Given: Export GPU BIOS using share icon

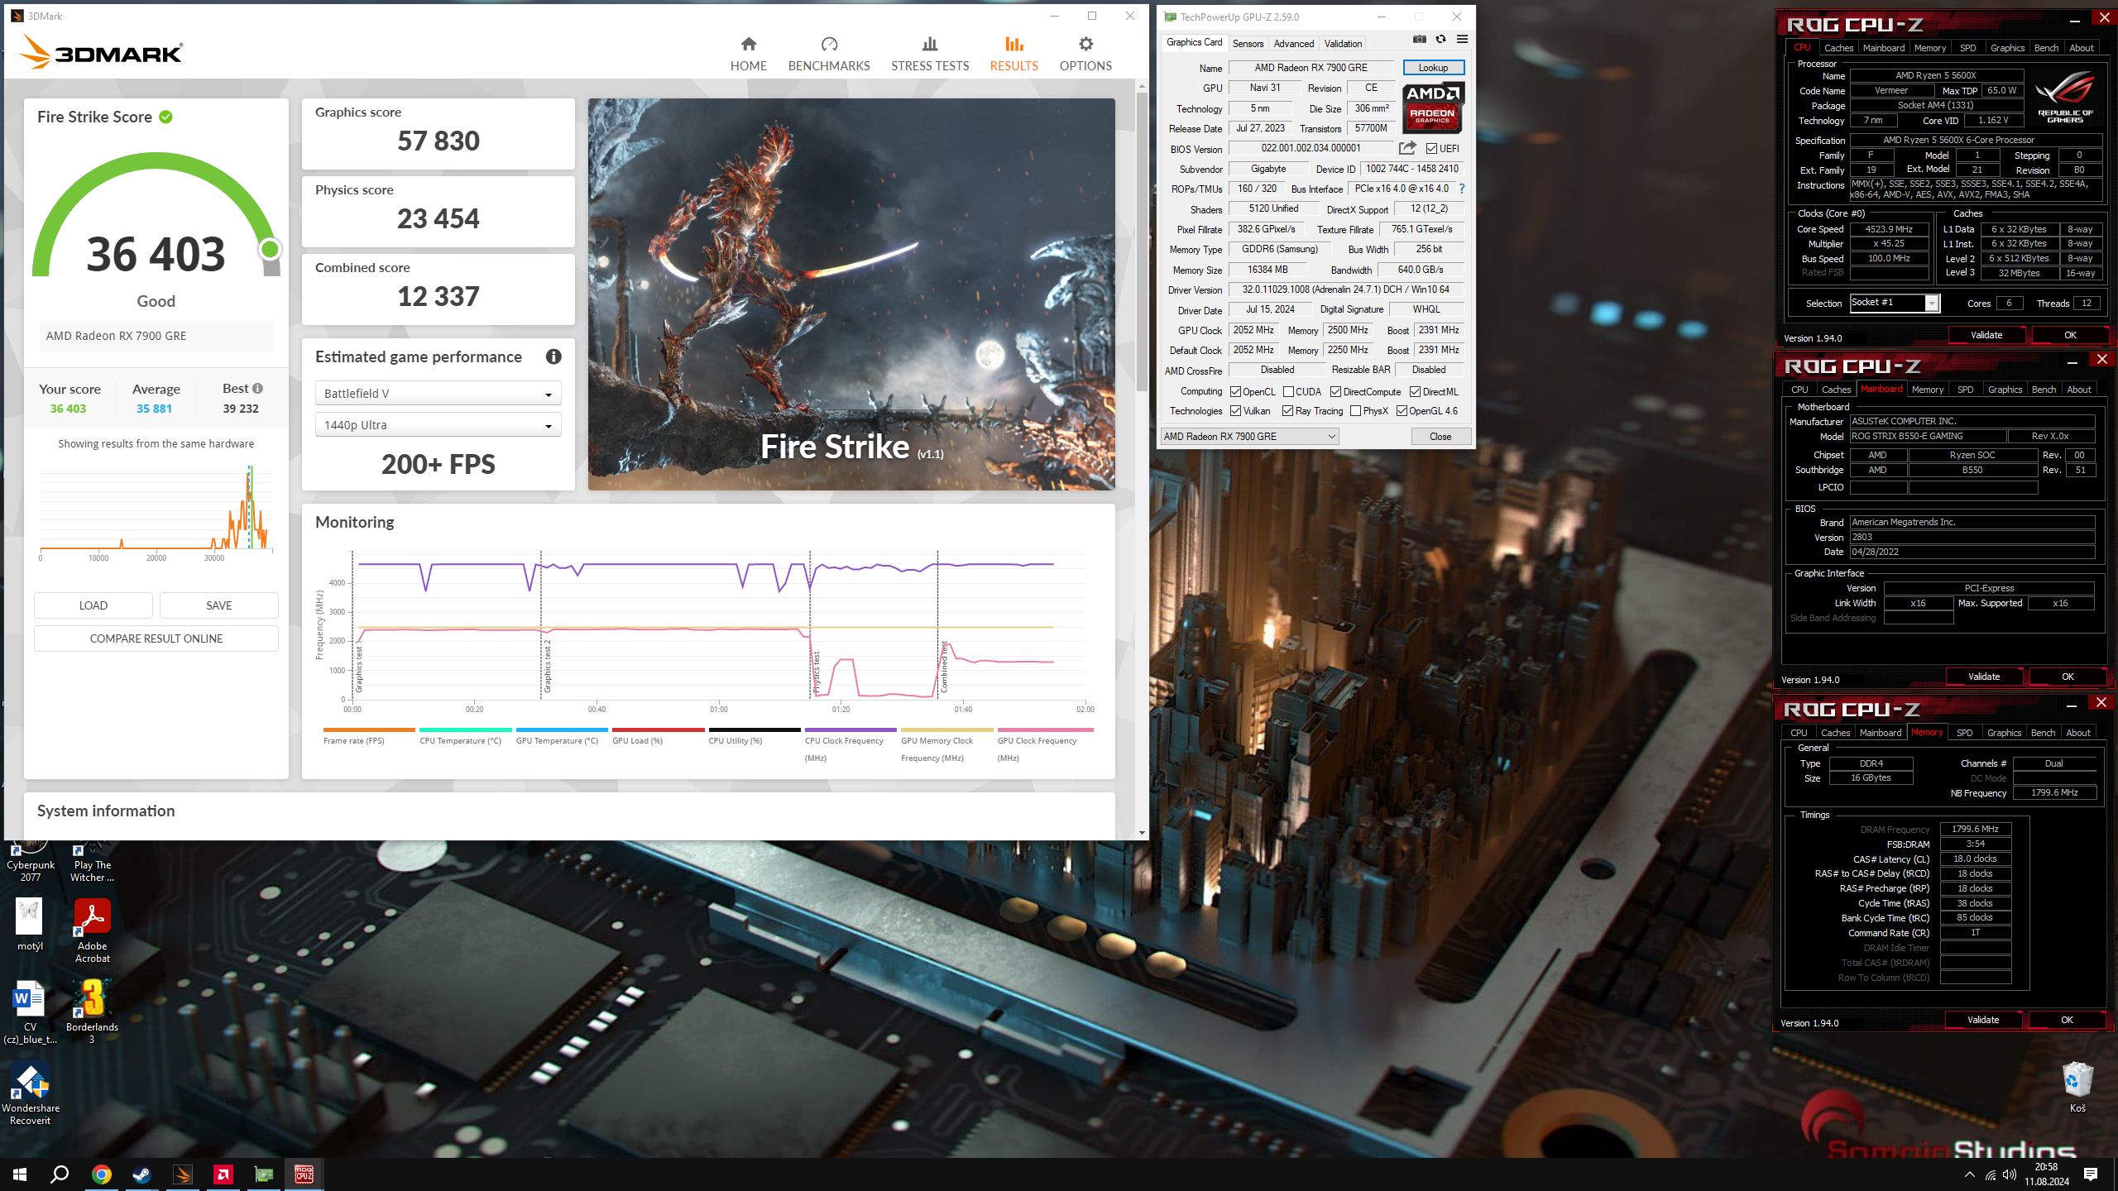Looking at the screenshot, I should pos(1407,148).
